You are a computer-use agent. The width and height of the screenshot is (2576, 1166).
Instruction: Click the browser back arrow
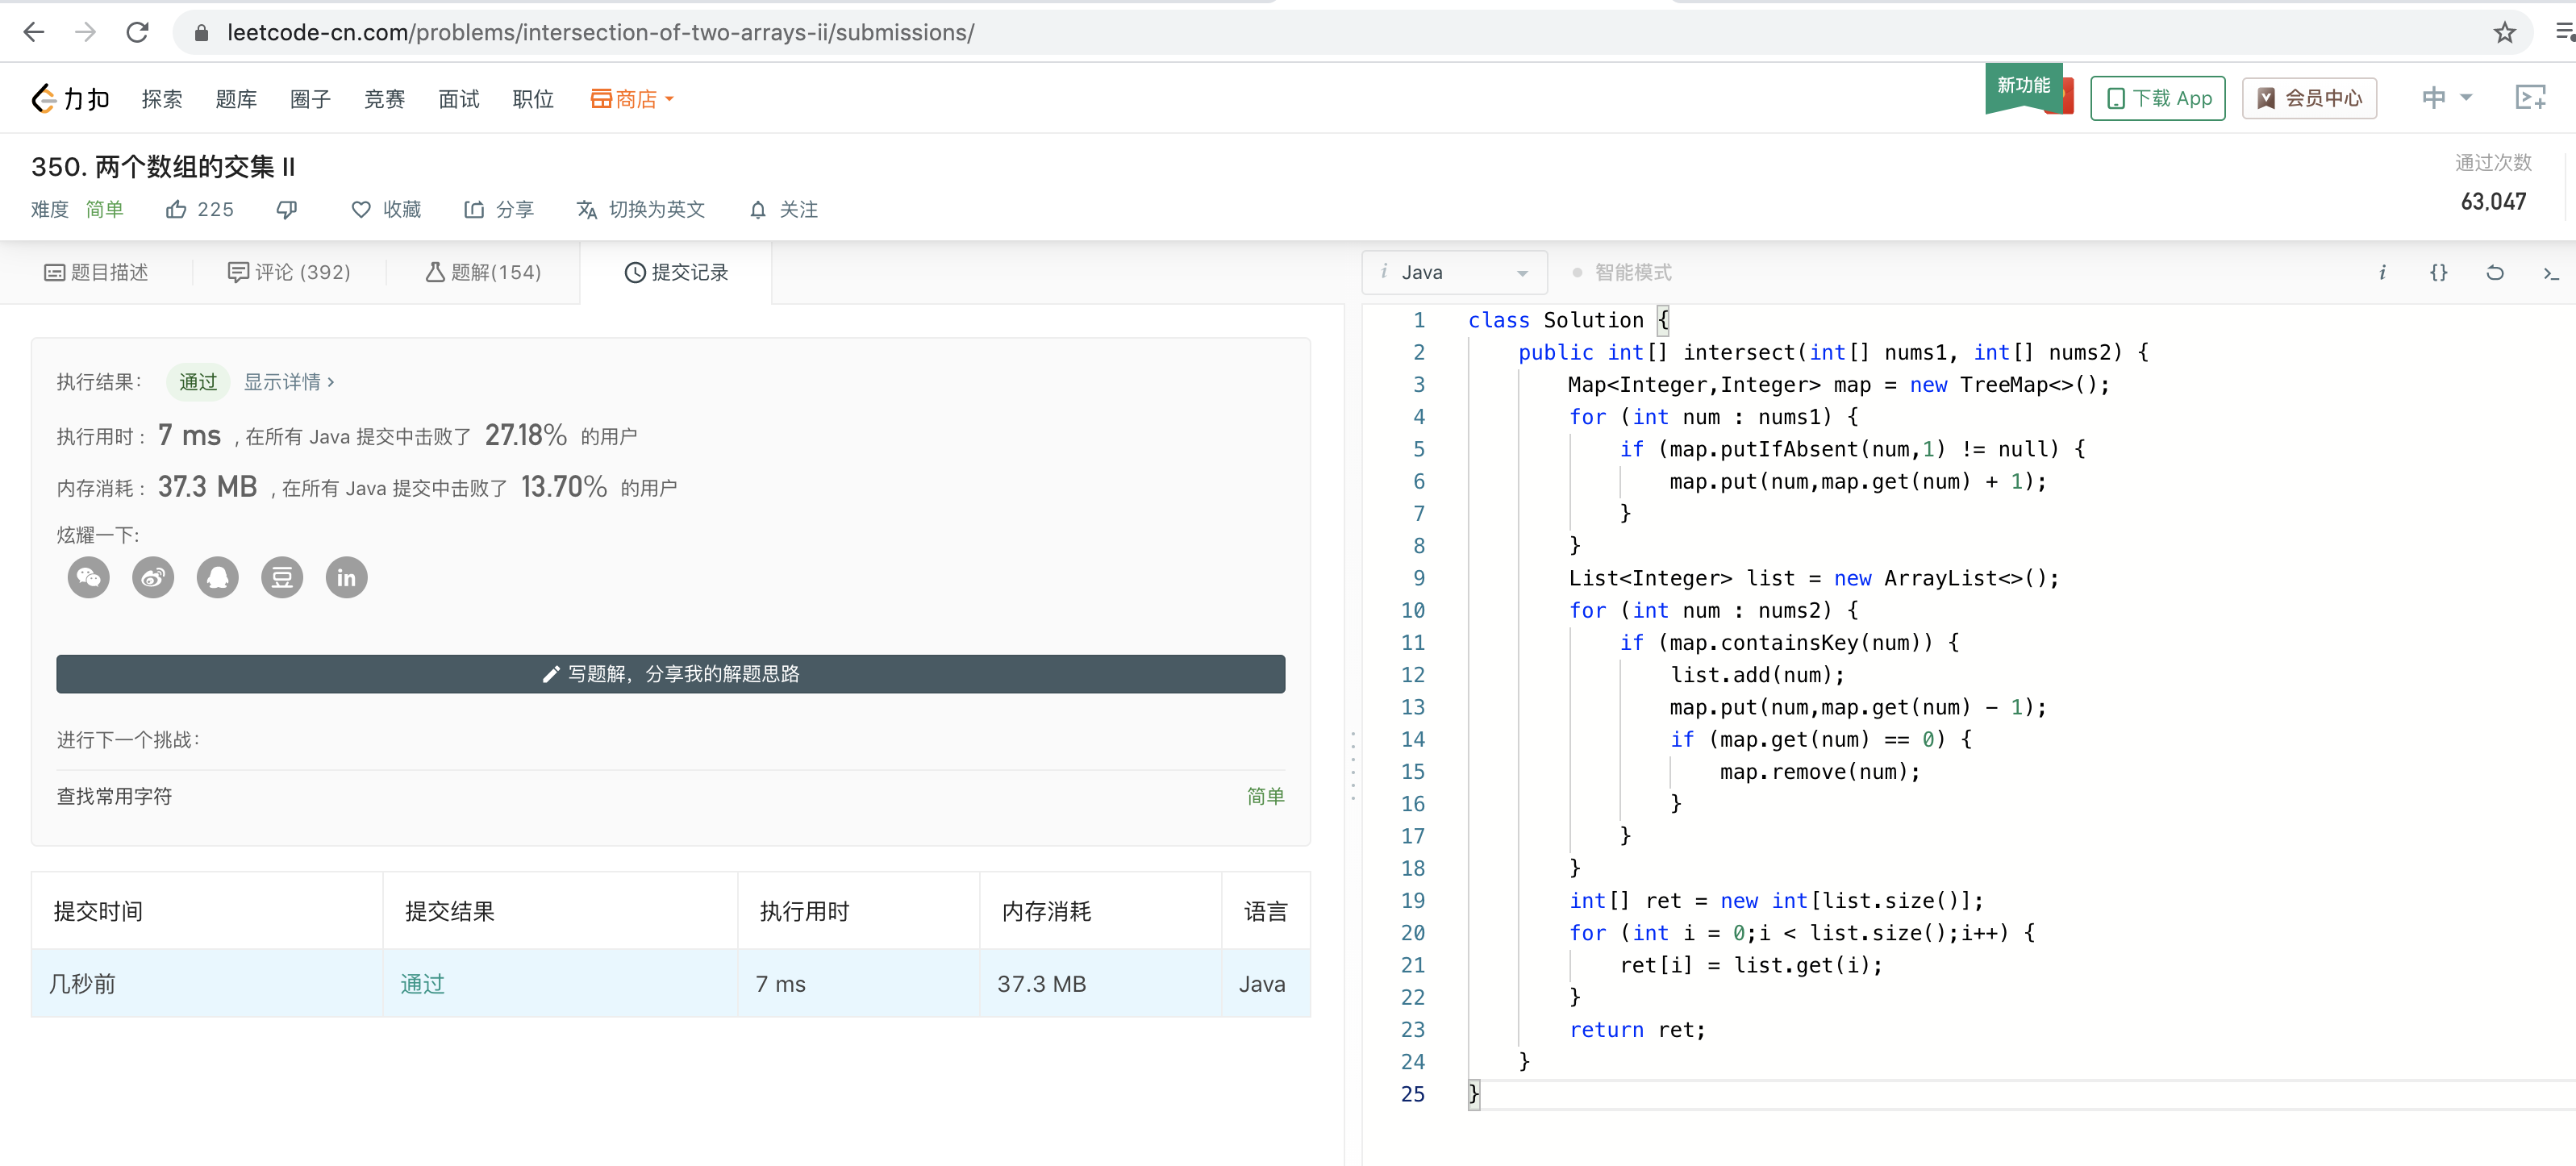pos(34,32)
